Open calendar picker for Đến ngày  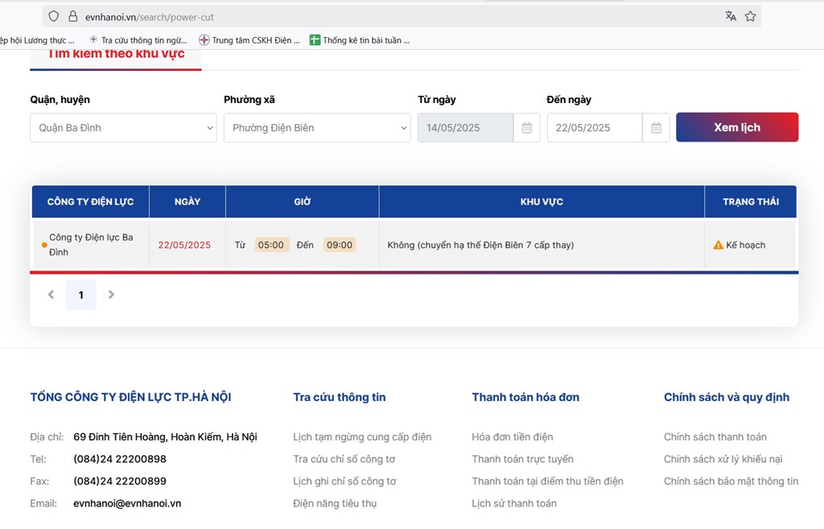pyautogui.click(x=656, y=128)
